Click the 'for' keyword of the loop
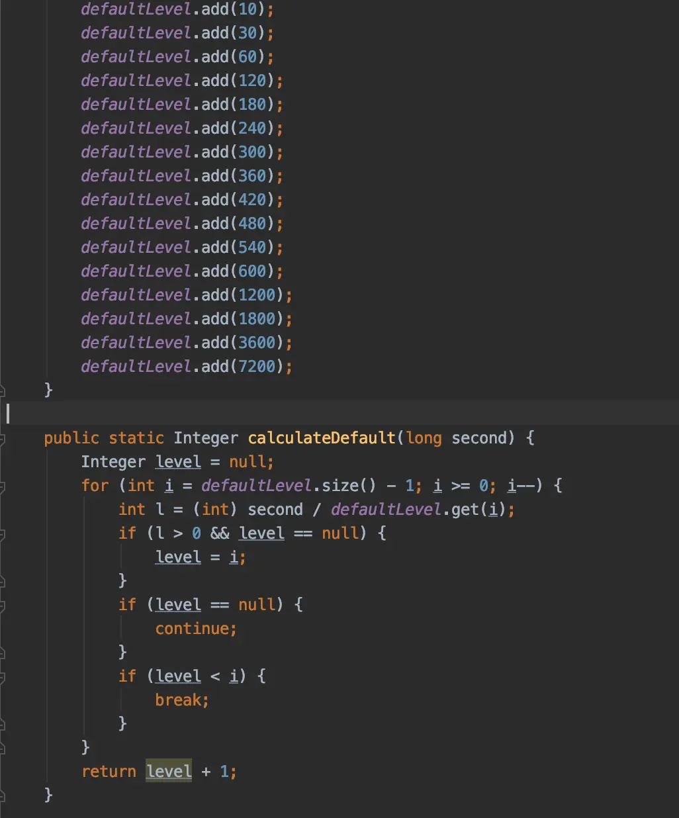 [x=95, y=486]
